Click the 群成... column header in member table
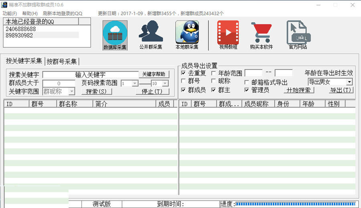Screen dimensions: 361x208 click(x=229, y=104)
